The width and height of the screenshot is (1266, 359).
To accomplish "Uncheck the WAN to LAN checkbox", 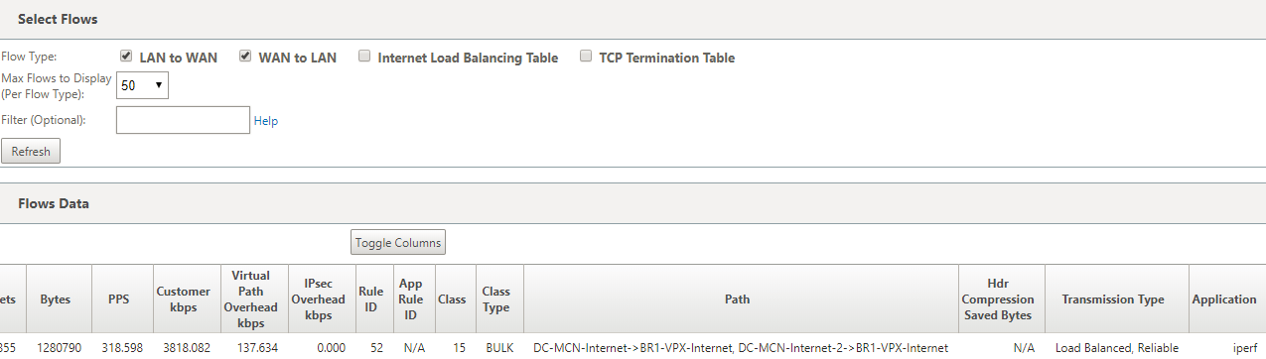I will tap(245, 57).
